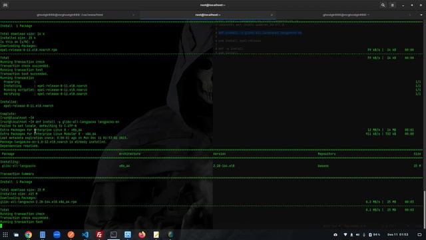Launch FileZilla from taskbar
The image size is (426, 240).
pyautogui.click(x=99, y=235)
